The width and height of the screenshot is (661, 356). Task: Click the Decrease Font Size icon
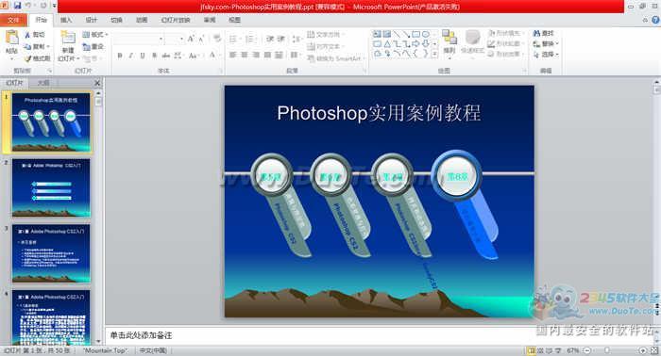pyautogui.click(x=201, y=40)
